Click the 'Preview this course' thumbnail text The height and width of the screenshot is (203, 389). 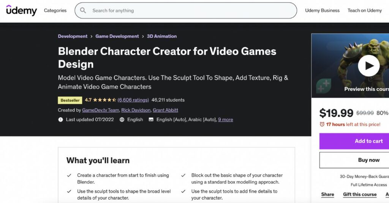click(367, 89)
